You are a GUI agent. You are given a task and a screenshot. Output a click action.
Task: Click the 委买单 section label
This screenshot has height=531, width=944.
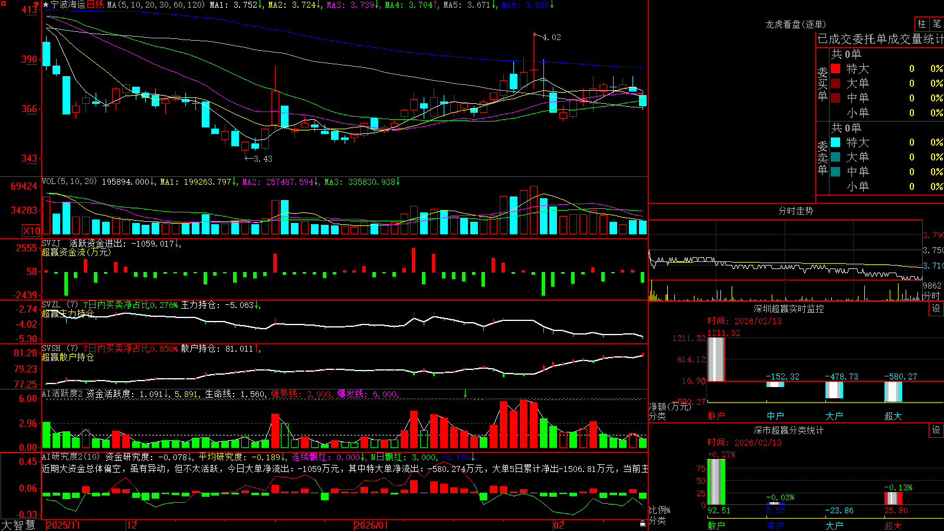point(822,83)
